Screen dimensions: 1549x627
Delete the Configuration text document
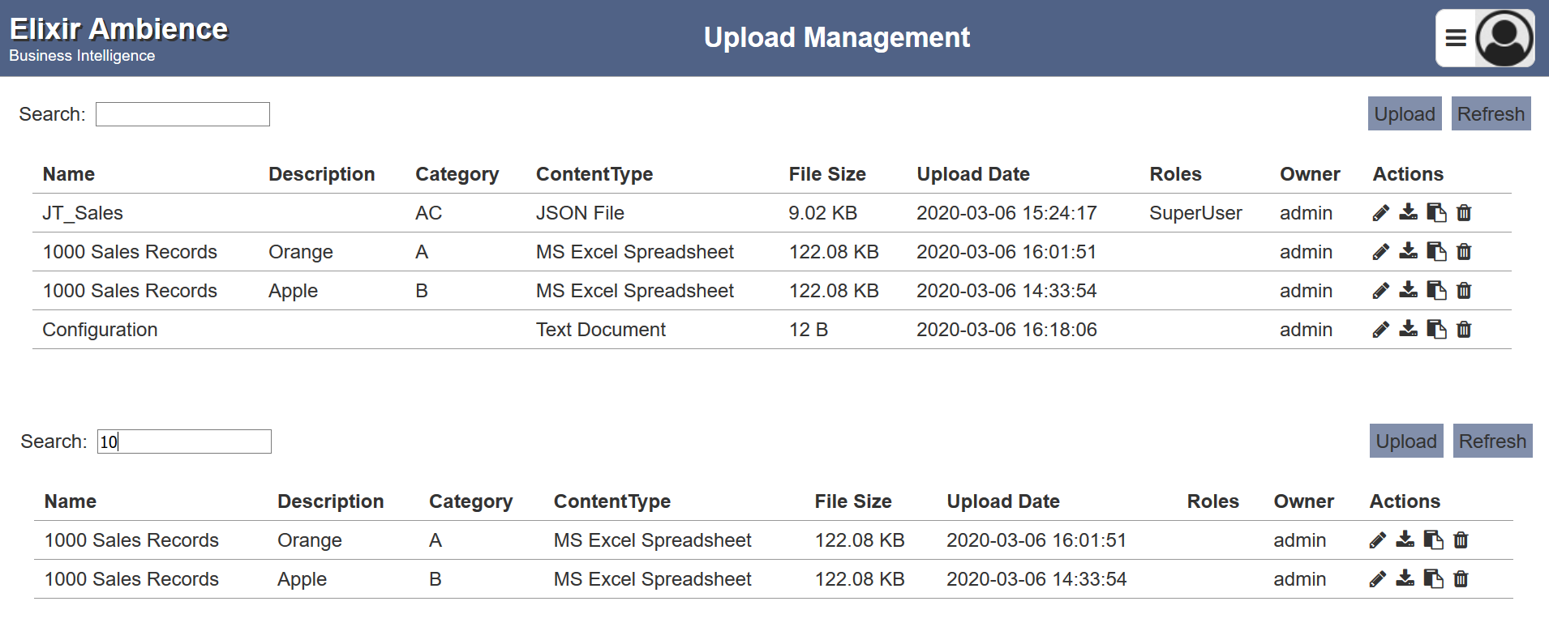click(x=1464, y=330)
